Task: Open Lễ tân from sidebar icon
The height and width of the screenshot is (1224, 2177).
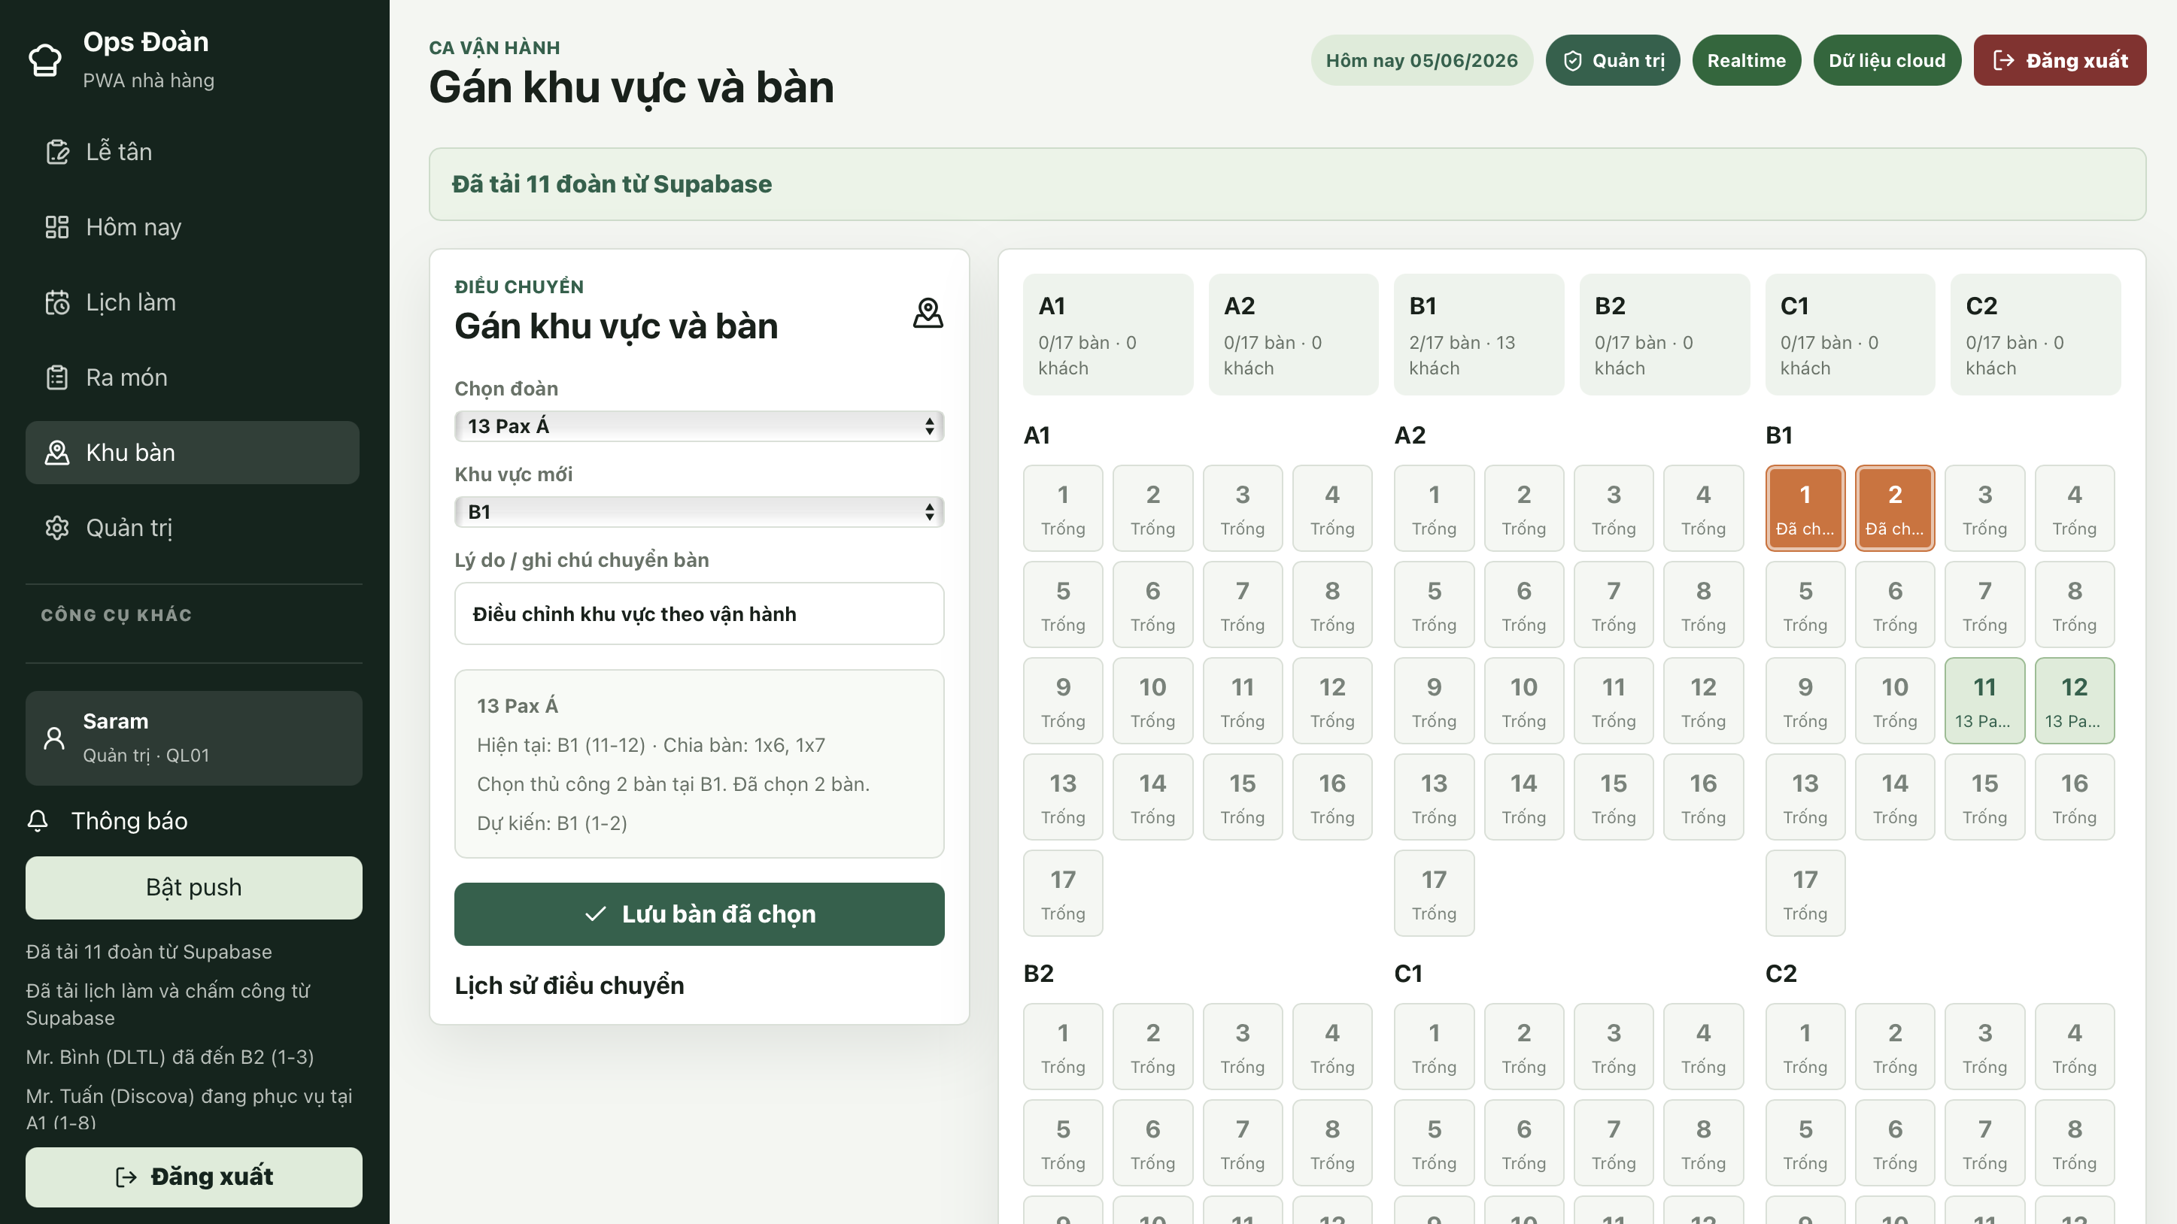Action: click(56, 152)
